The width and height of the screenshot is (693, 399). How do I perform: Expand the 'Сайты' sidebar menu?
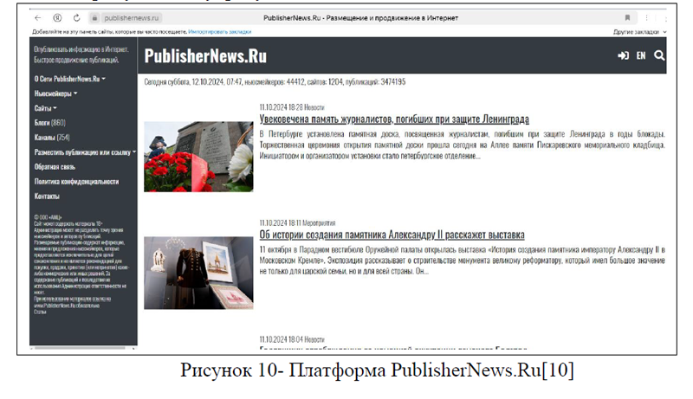[46, 108]
